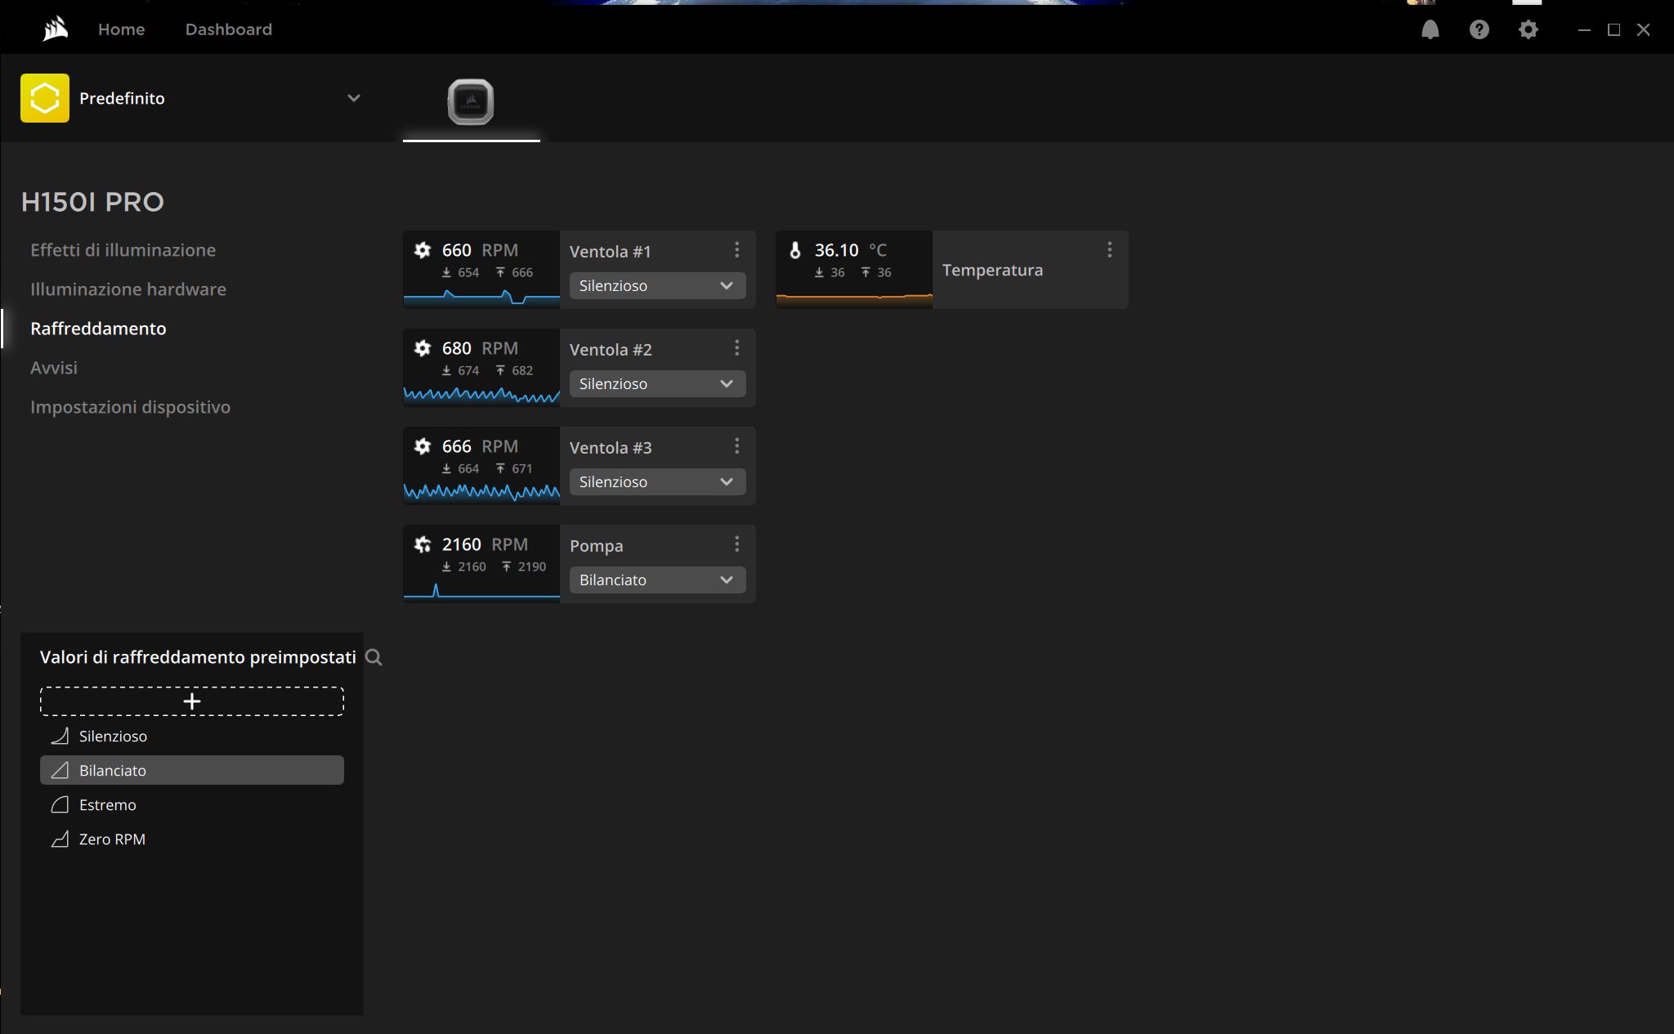This screenshot has width=1674, height=1034.
Task: Open Pompa three-dot options menu
Action: pyautogui.click(x=736, y=544)
